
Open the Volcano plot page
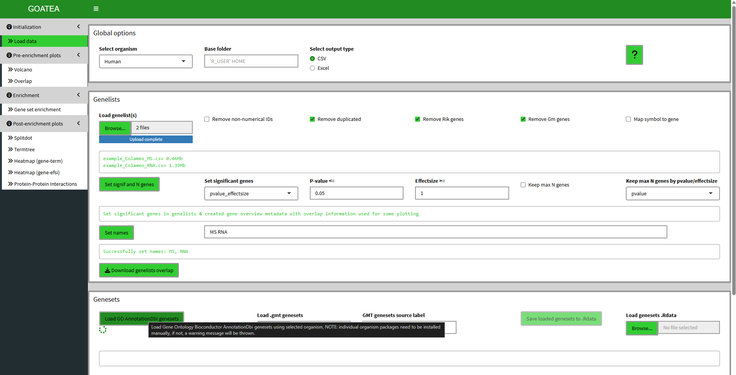tap(23, 69)
